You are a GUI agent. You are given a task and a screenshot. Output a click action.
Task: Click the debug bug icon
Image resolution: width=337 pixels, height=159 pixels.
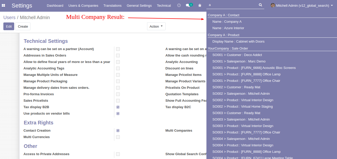tap(200, 5)
